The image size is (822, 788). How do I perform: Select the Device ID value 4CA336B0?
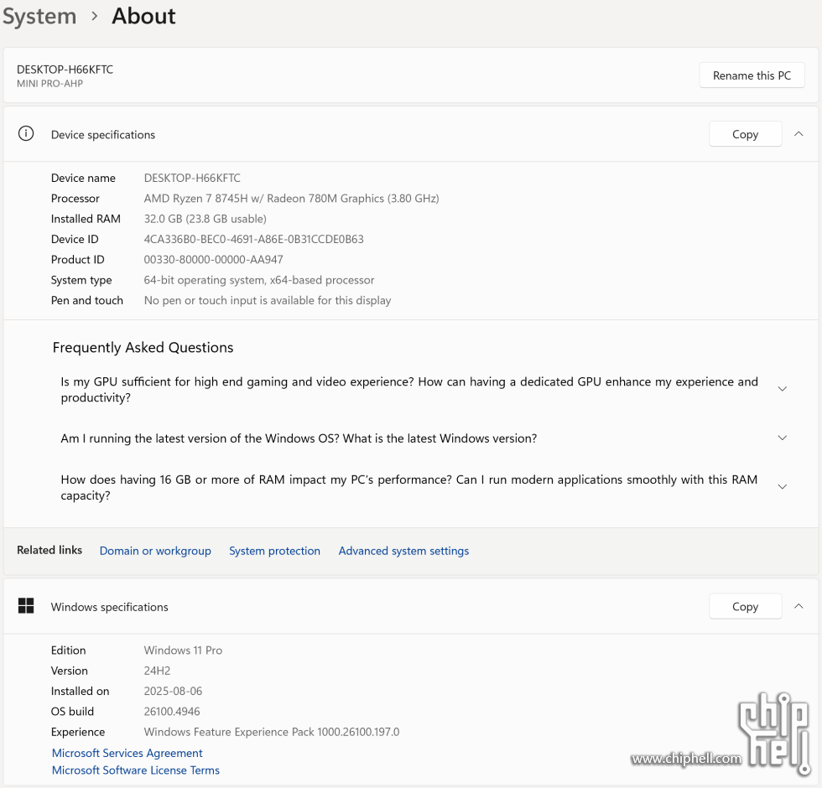(253, 240)
